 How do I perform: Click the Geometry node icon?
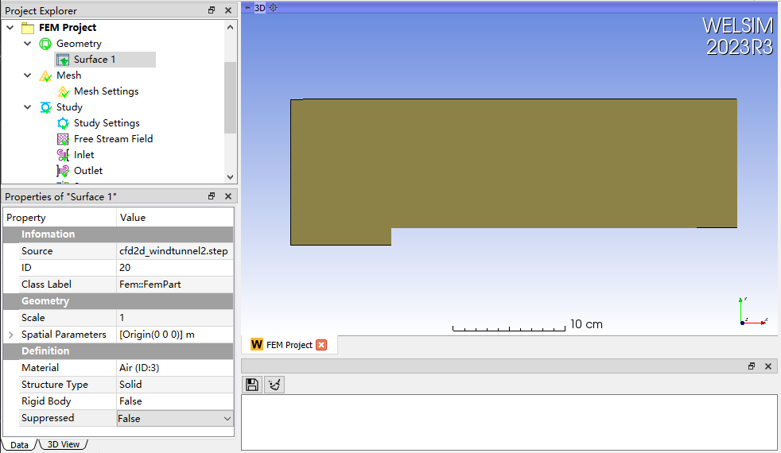click(x=45, y=44)
